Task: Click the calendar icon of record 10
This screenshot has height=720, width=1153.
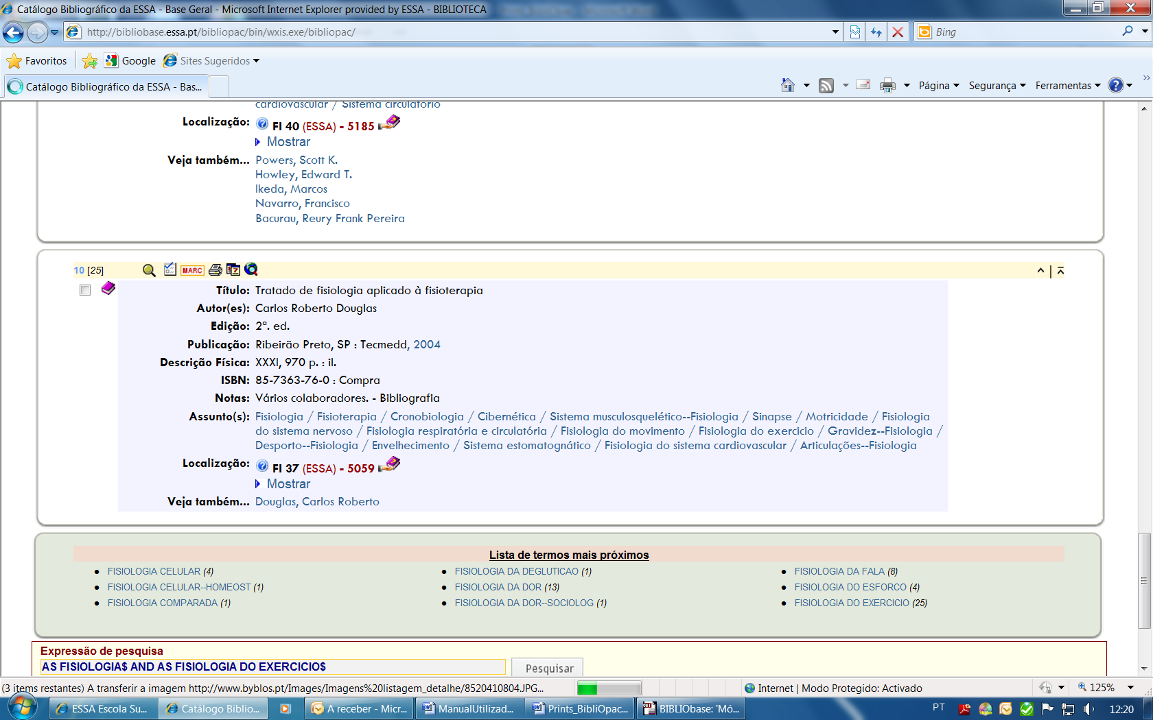Action: [233, 270]
